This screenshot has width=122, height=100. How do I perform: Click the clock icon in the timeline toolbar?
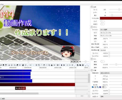(25, 65)
